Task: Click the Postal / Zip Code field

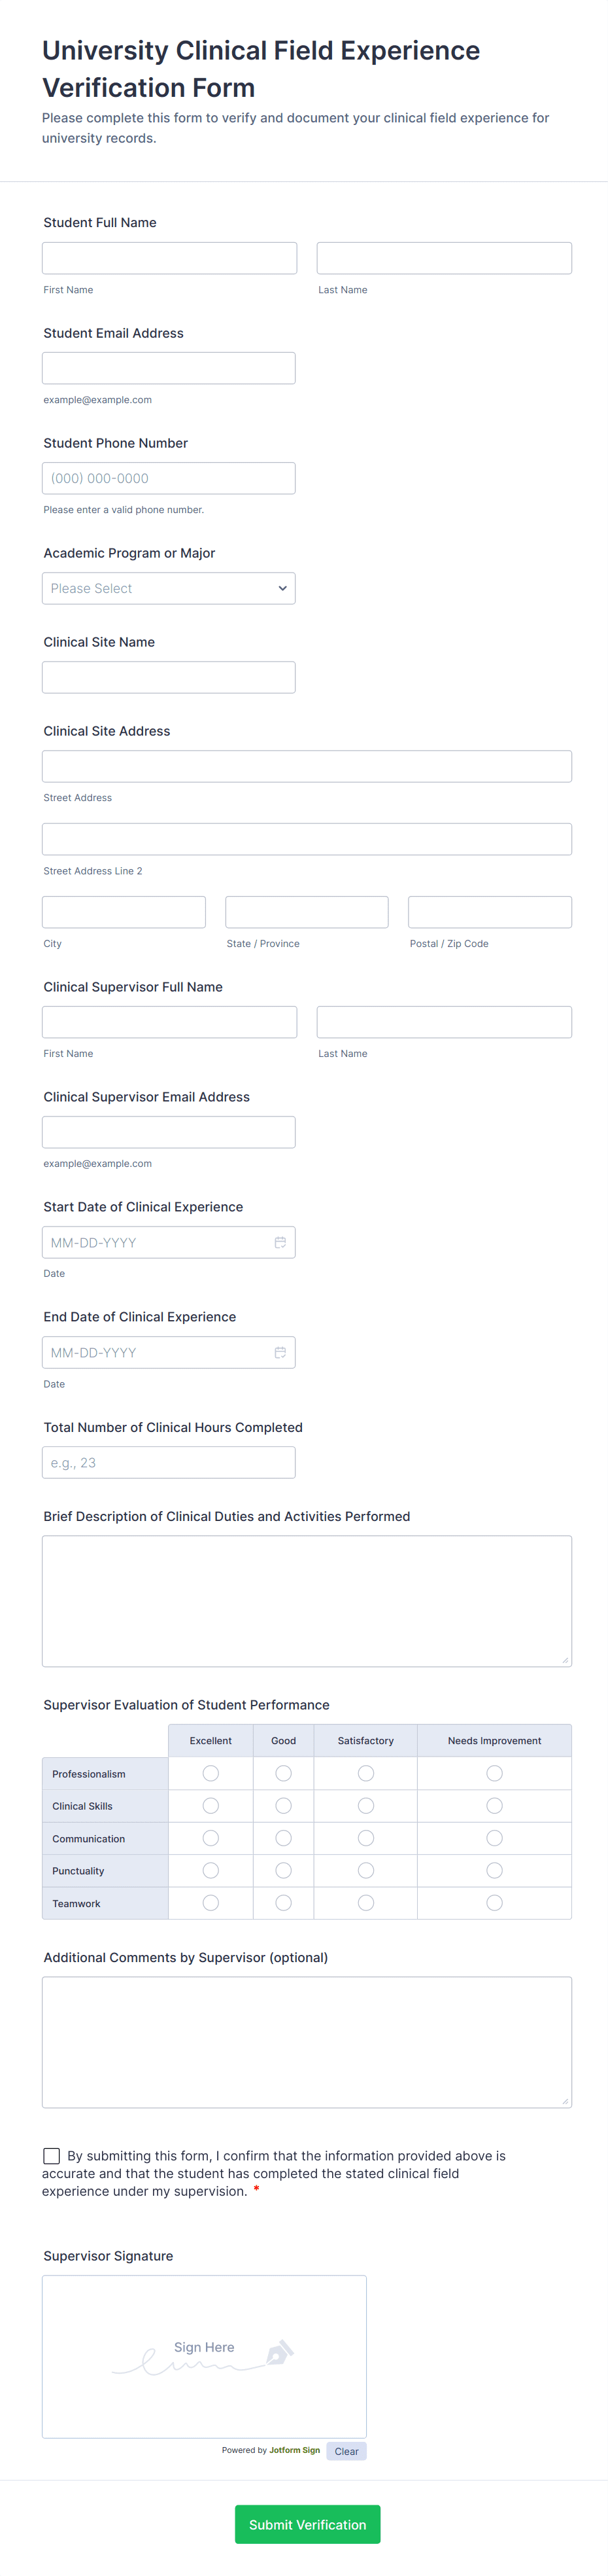Action: pos(489,912)
